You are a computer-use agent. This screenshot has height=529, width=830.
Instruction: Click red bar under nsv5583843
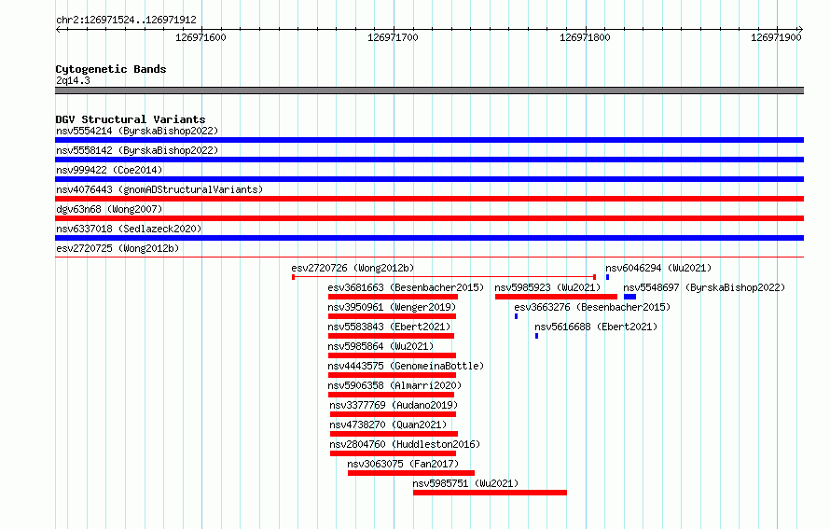click(x=391, y=336)
